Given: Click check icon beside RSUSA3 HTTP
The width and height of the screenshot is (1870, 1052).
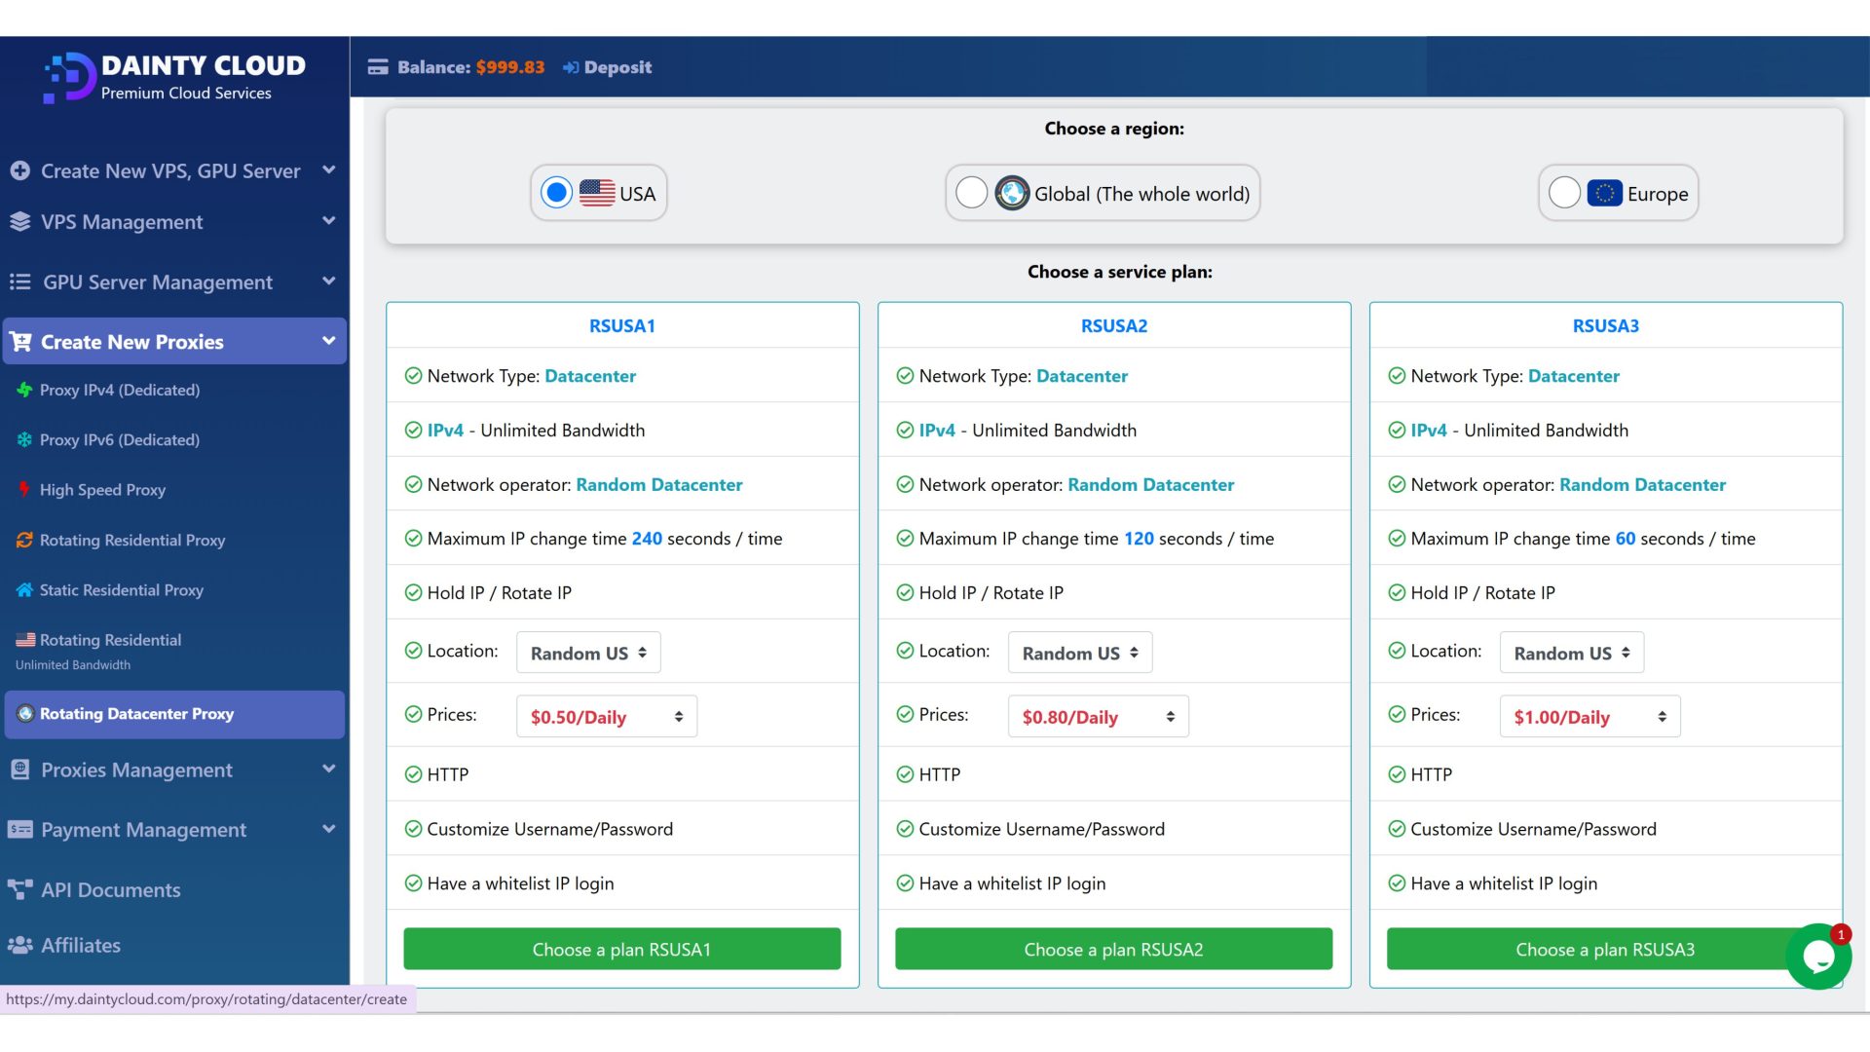Looking at the screenshot, I should click(1397, 774).
